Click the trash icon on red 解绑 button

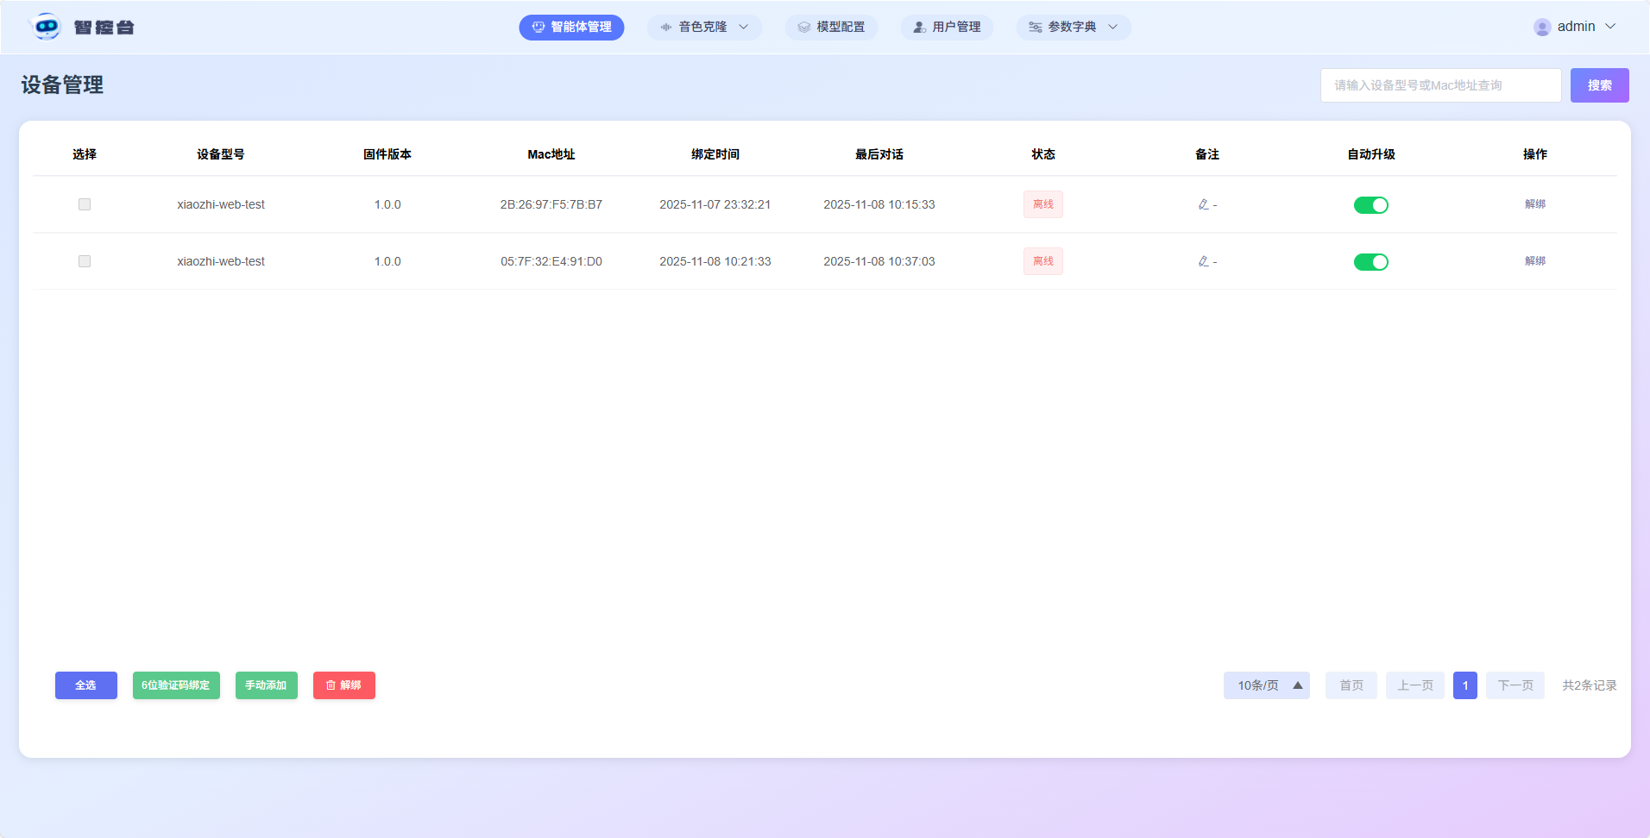coord(331,685)
